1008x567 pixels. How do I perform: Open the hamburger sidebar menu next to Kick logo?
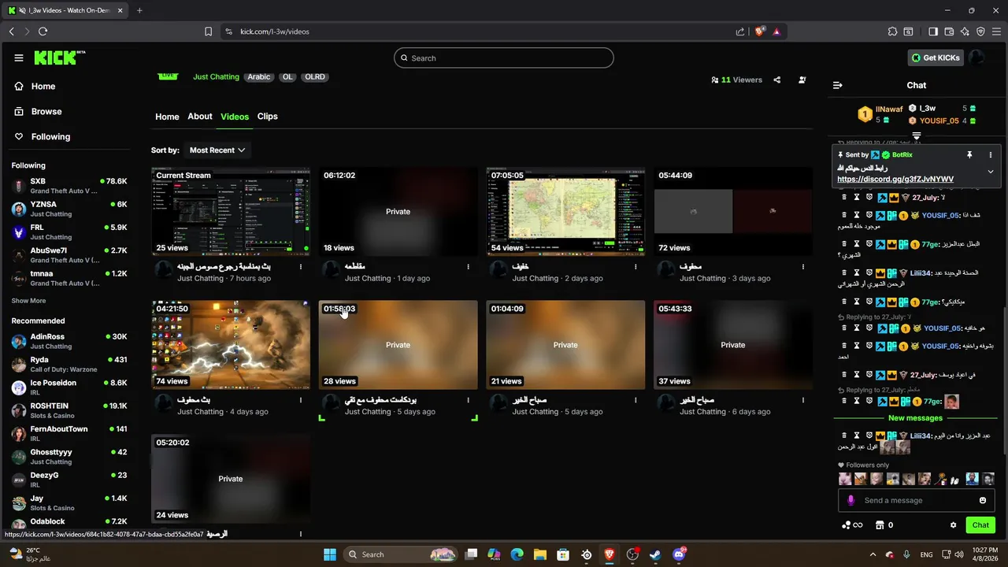click(x=19, y=57)
